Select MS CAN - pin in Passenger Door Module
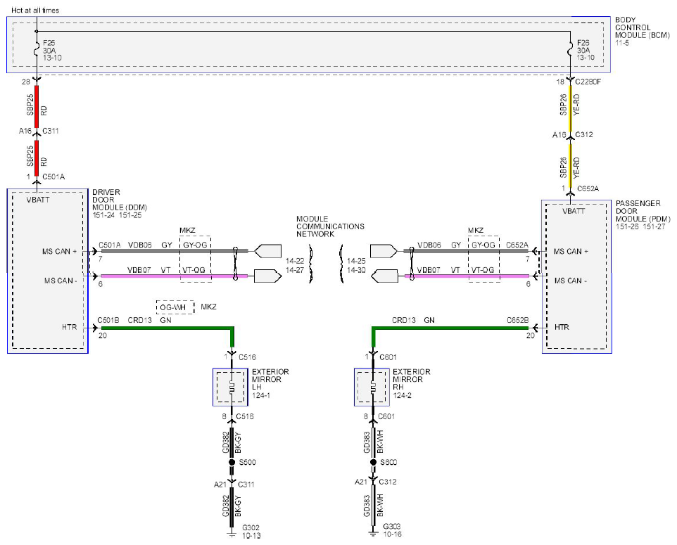This screenshot has width=677, height=545. coord(571,281)
